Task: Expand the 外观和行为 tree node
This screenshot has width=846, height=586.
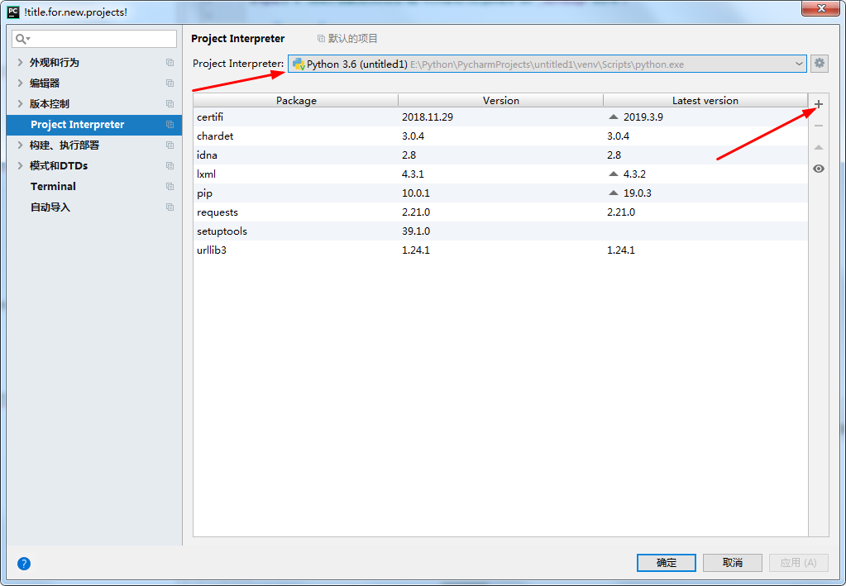Action: coord(20,62)
